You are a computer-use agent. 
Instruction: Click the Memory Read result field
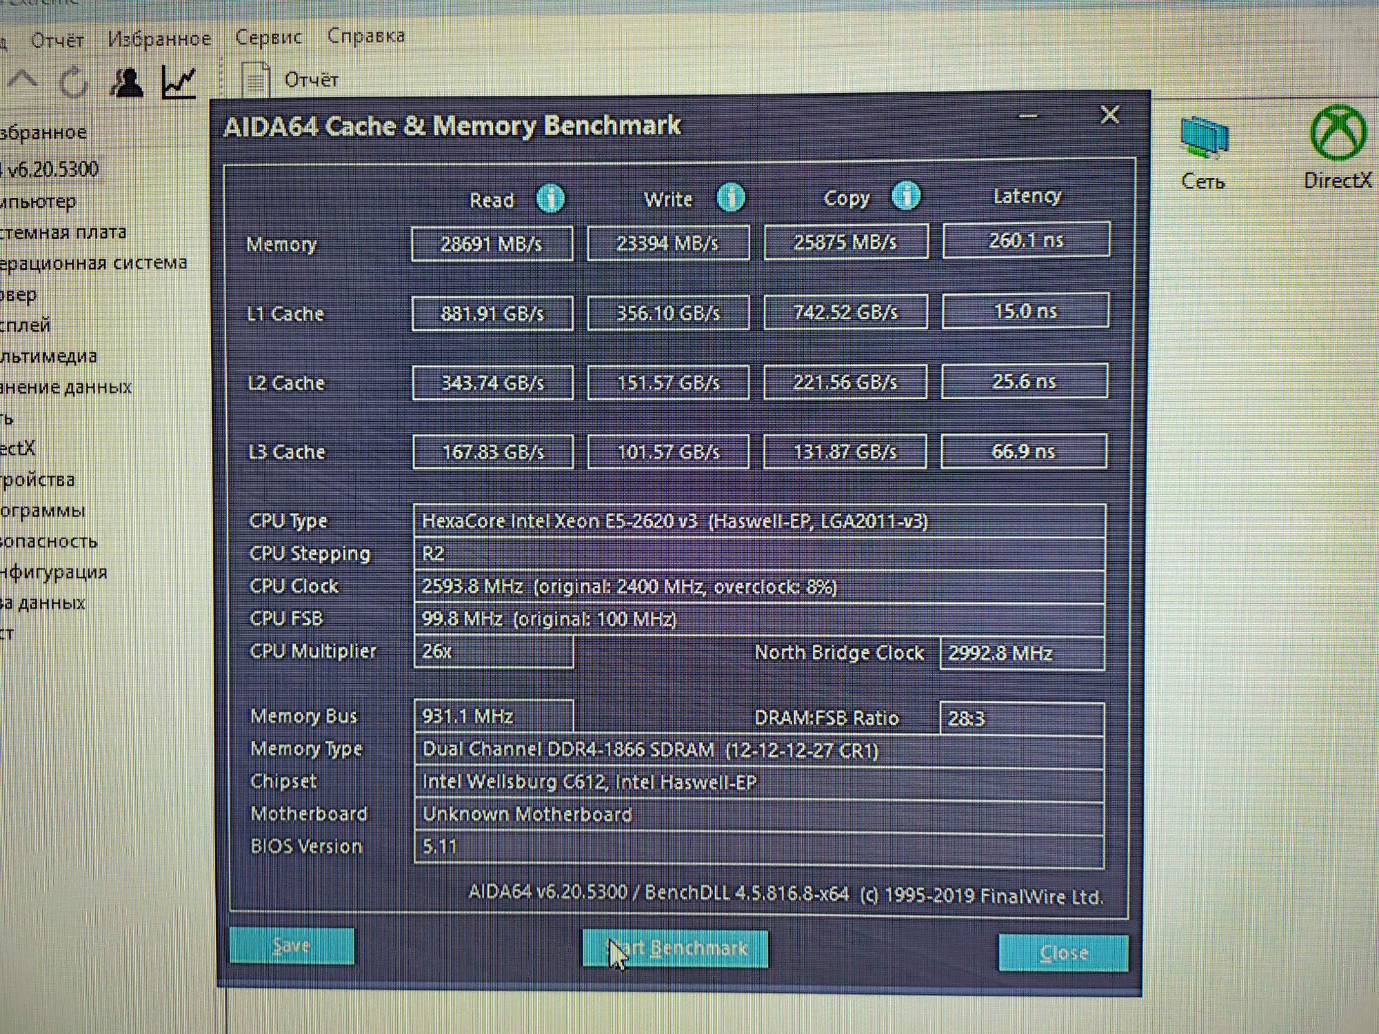click(492, 244)
